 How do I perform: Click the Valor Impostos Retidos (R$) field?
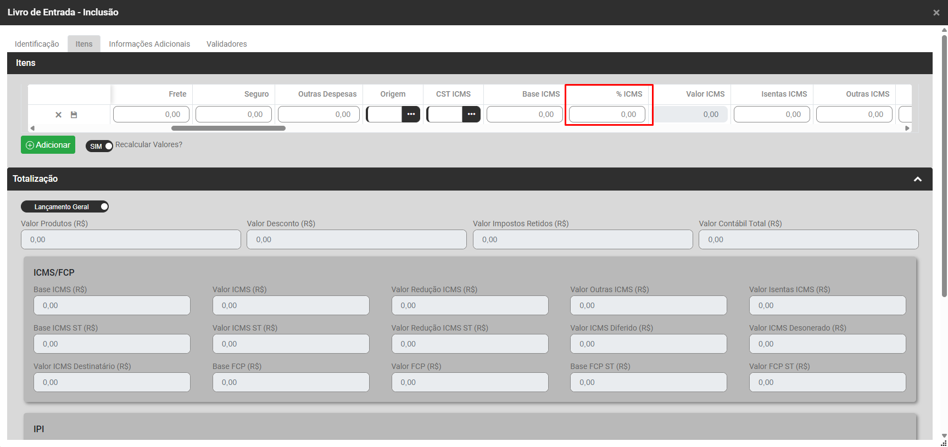point(583,239)
